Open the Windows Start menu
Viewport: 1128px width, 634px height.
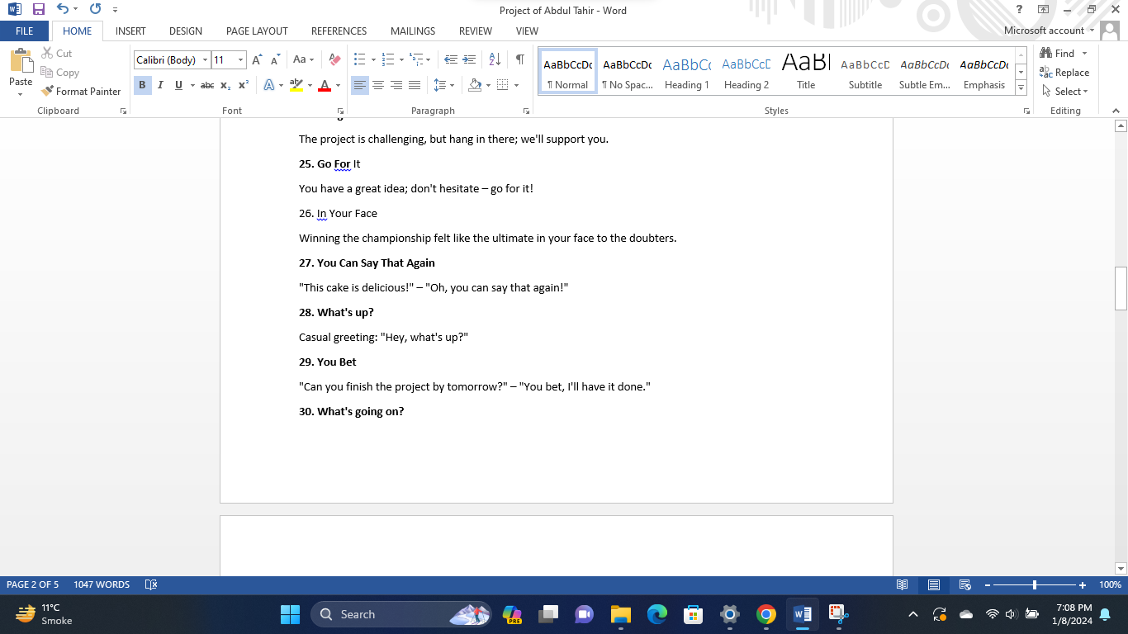point(290,614)
